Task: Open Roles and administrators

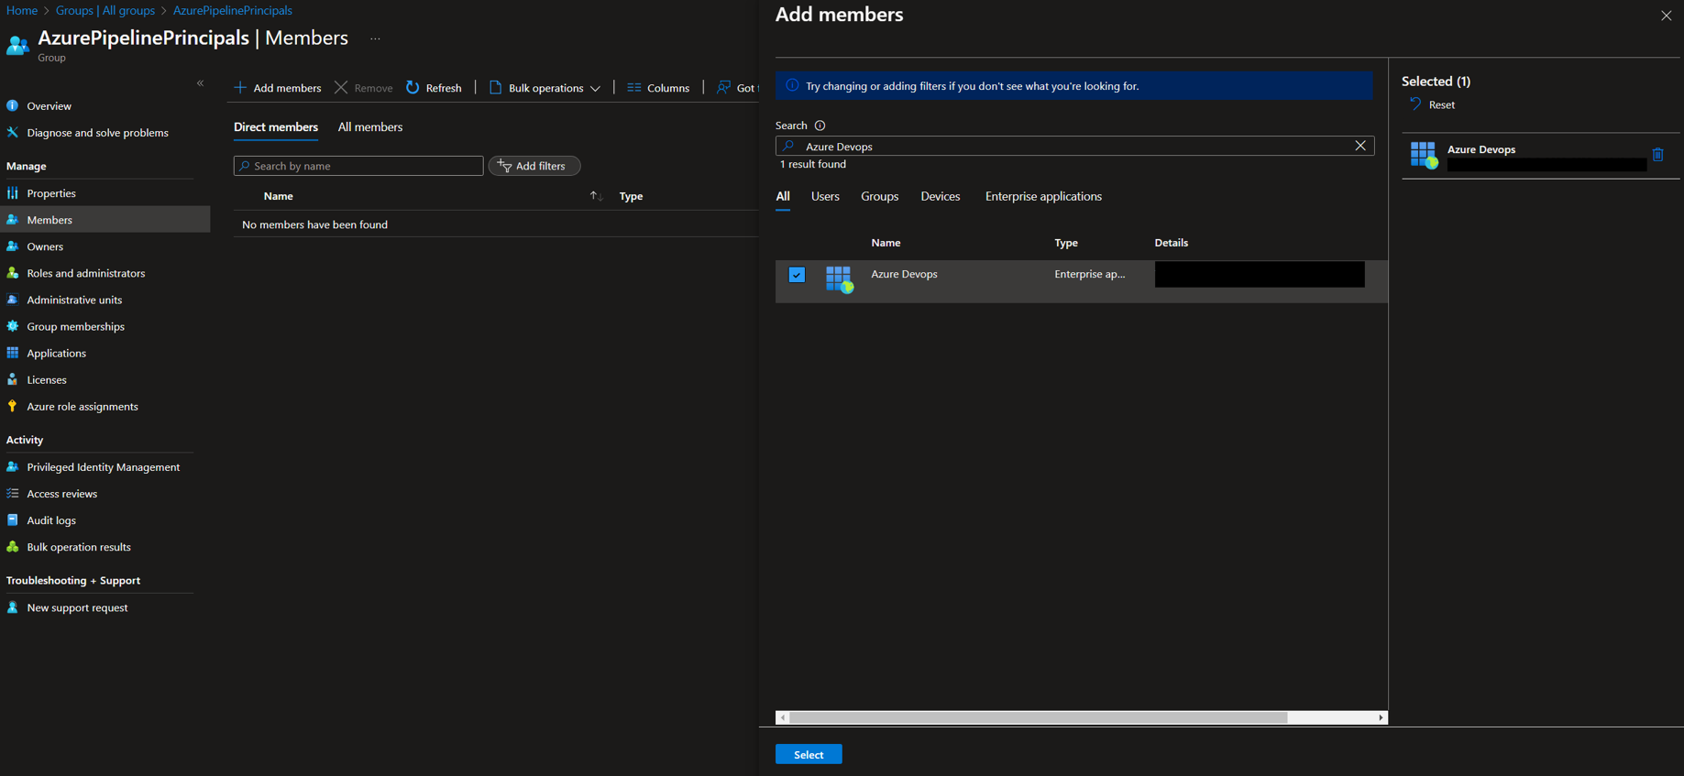Action: (85, 273)
